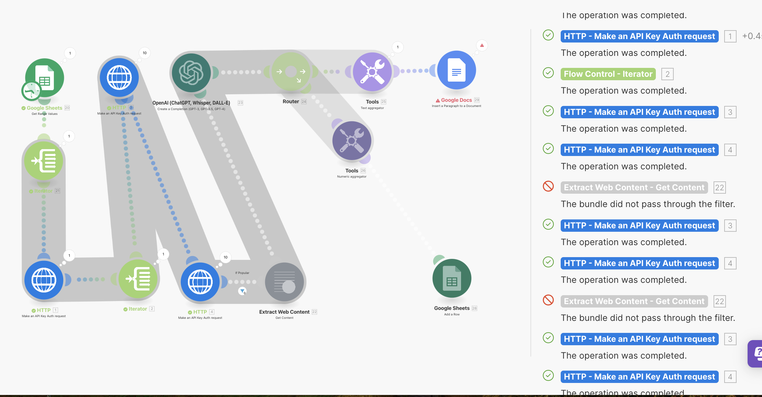
Task: Click the OpenAI ChatGPT module icon
Action: 191,73
